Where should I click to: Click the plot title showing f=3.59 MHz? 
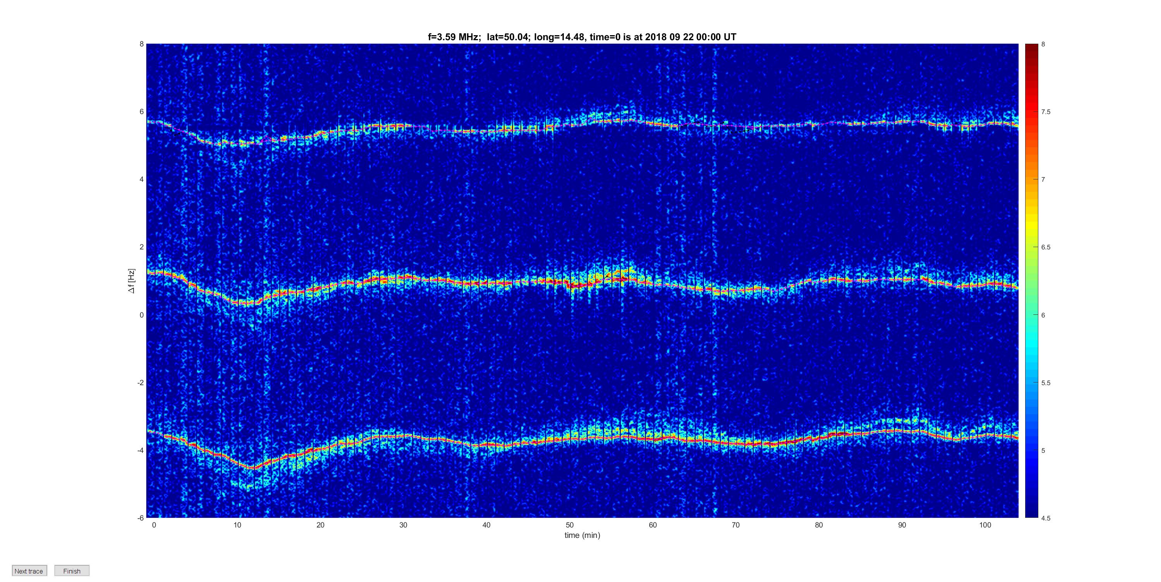[x=582, y=37]
